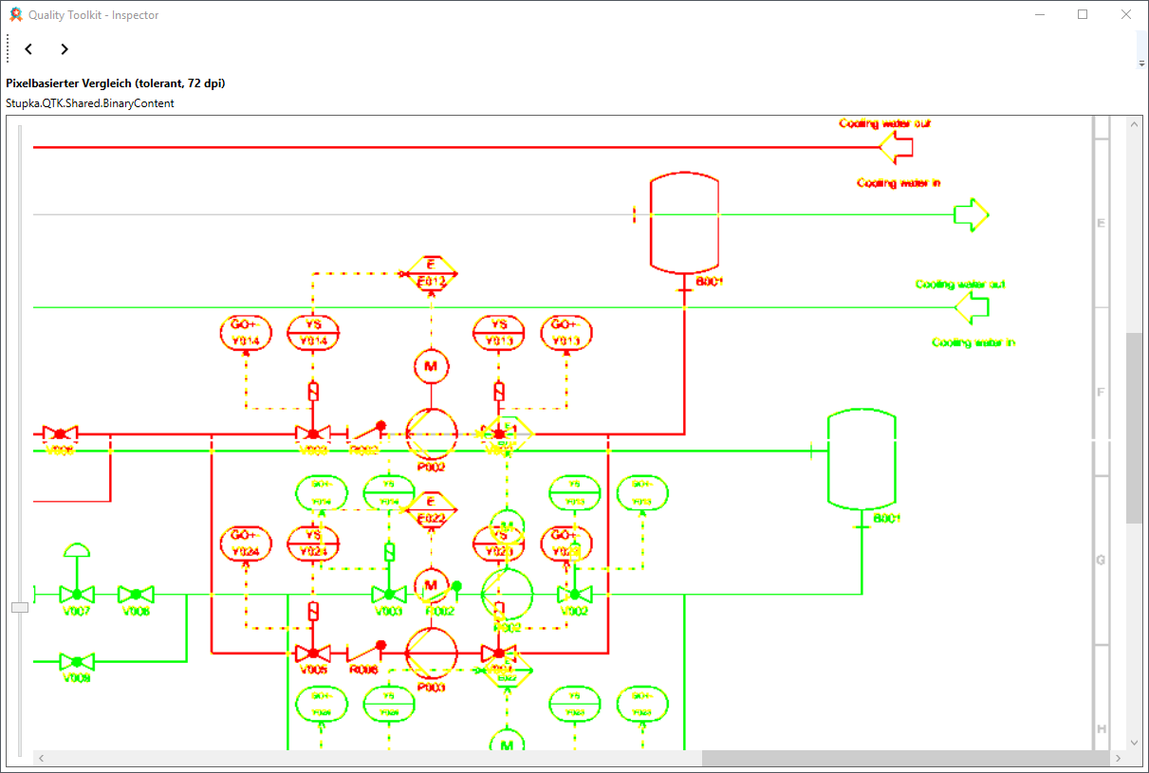The image size is (1149, 773).
Task: Click the red Cooling water out arrow
Action: [x=896, y=147]
